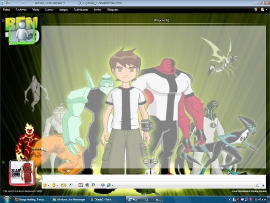Switch to handwriting mode pen icon
The image size is (270, 203).
pos(257,185)
